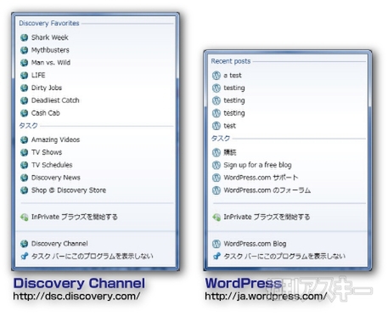Image resolution: width=388 pixels, height=317 pixels.
Task: Click unpin icon in WordPress jump list
Action: point(216,257)
